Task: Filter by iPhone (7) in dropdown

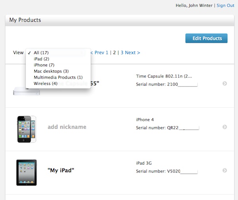Action: [x=58, y=65]
